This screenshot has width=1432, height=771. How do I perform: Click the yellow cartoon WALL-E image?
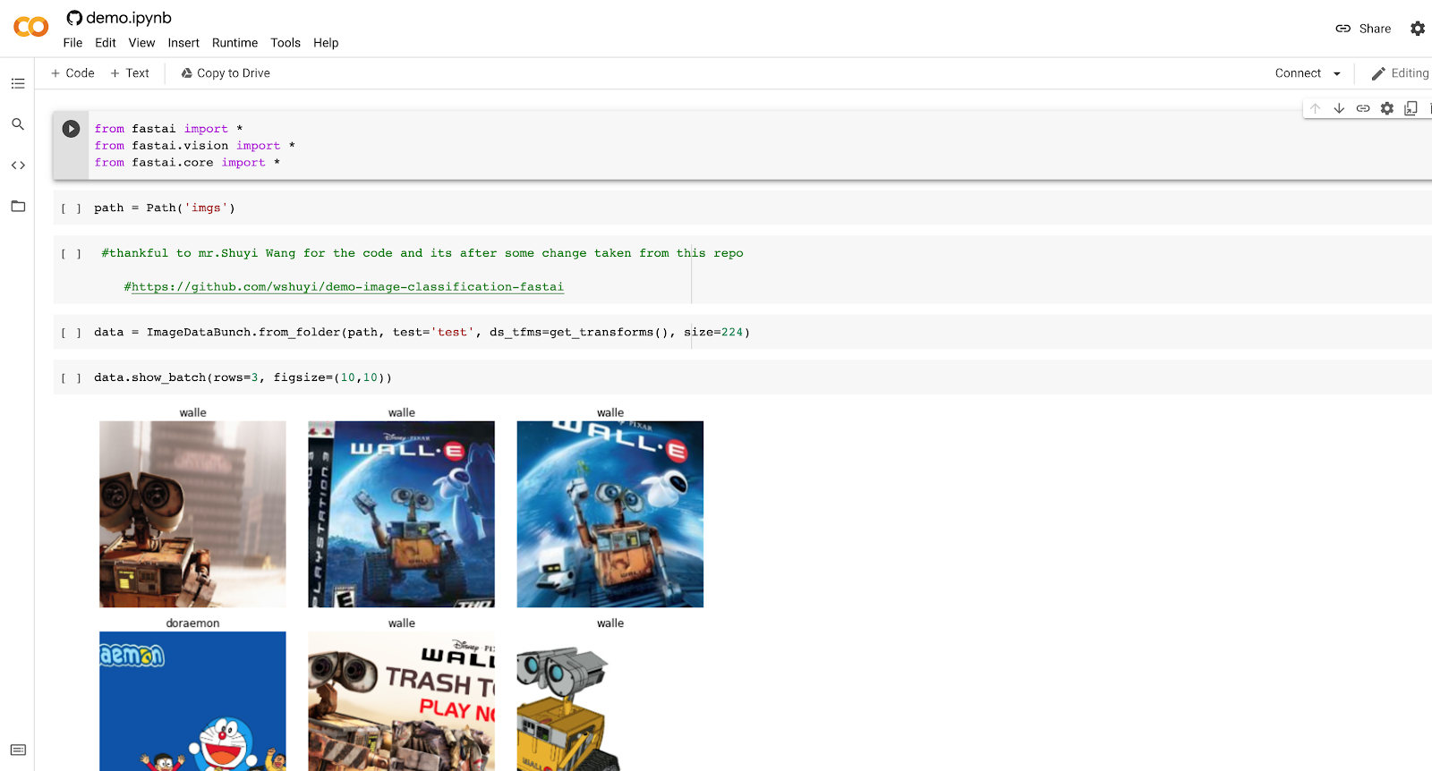coord(569,708)
